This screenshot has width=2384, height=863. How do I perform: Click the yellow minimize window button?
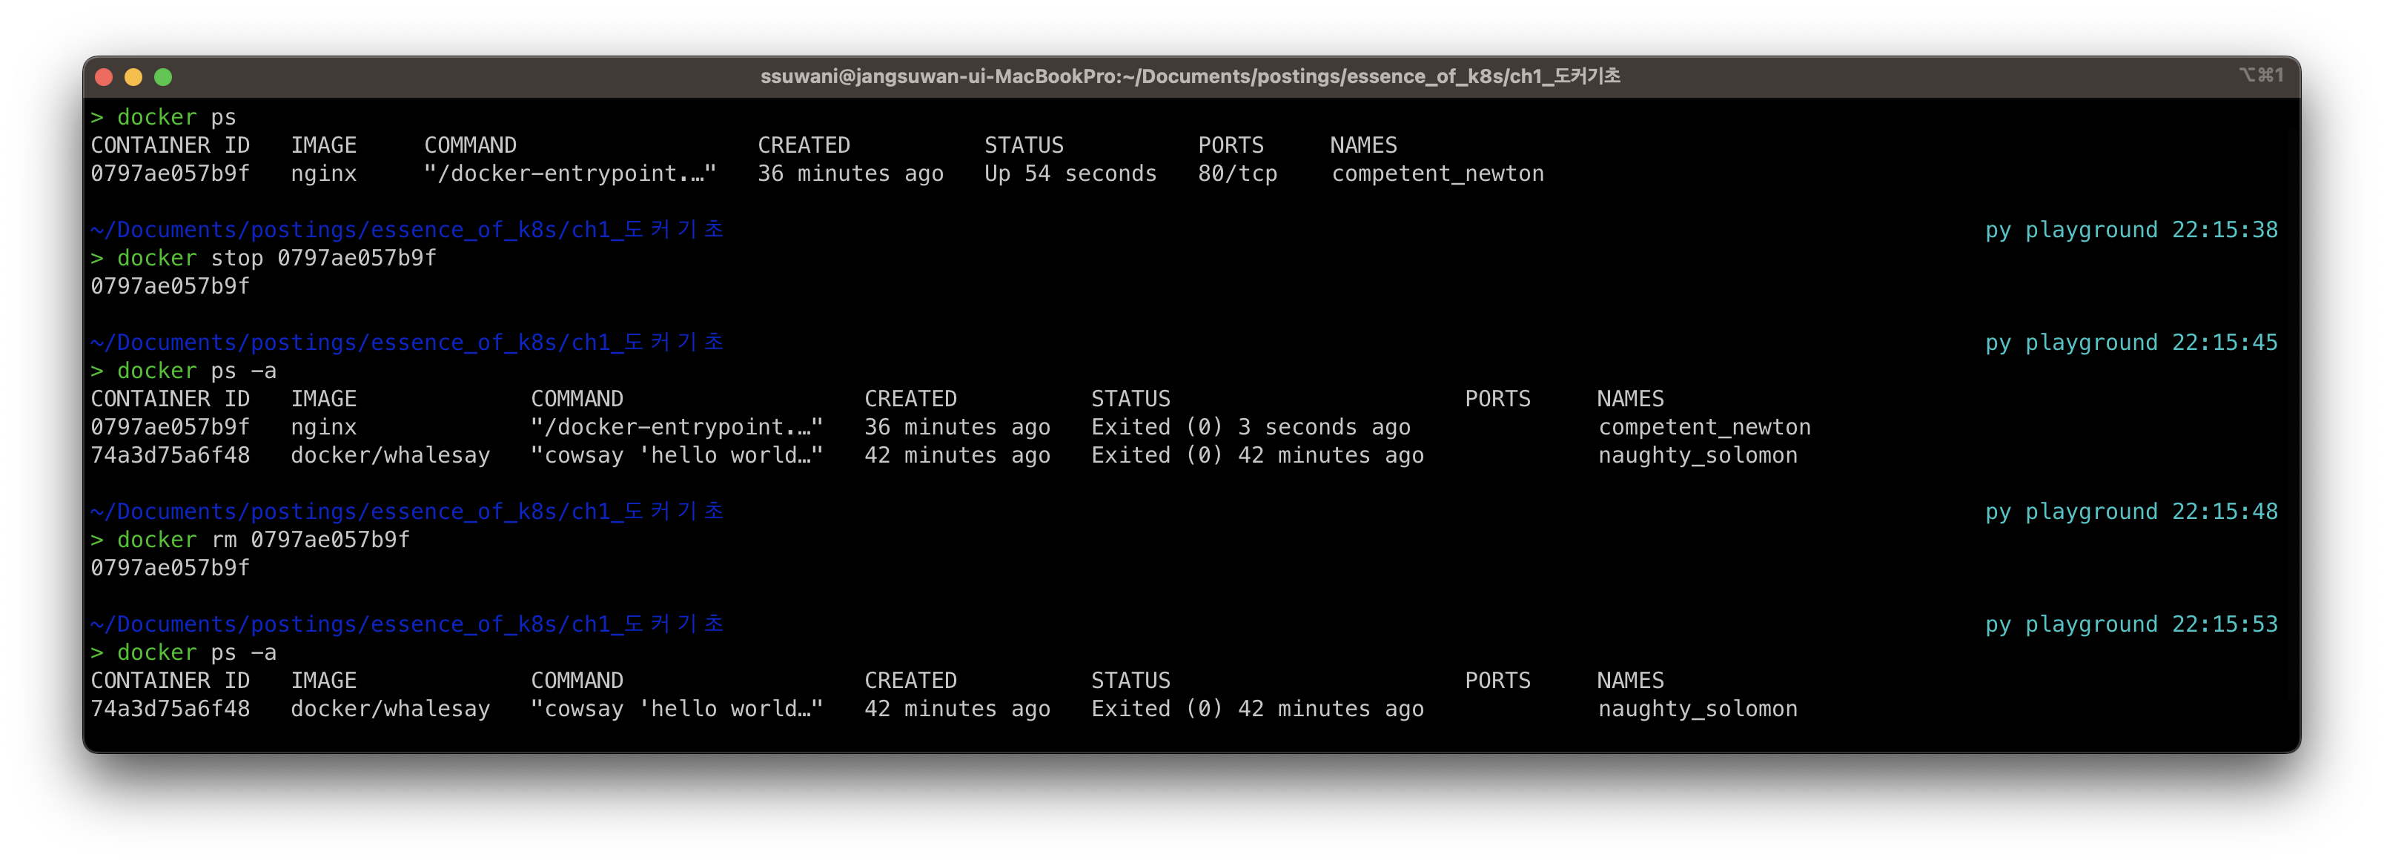pyautogui.click(x=133, y=77)
